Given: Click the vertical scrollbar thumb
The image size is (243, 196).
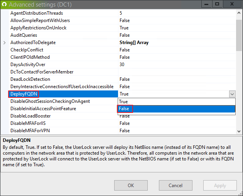Looking at the screenshot, I should [x=239, y=35].
